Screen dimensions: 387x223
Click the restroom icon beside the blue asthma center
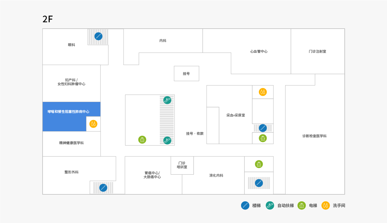click(x=93, y=124)
